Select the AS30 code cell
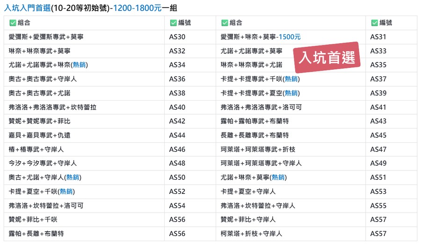Screen dimensions: 421x244 pyautogui.click(x=177, y=37)
